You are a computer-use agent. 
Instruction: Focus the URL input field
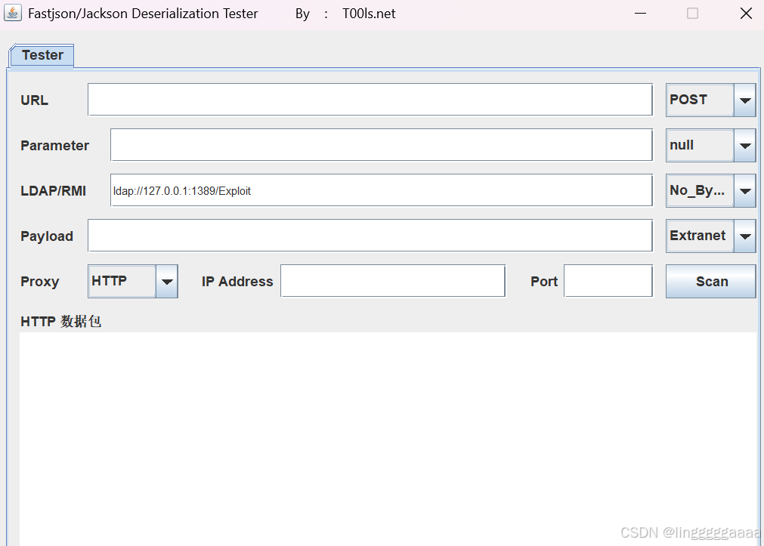(x=370, y=100)
